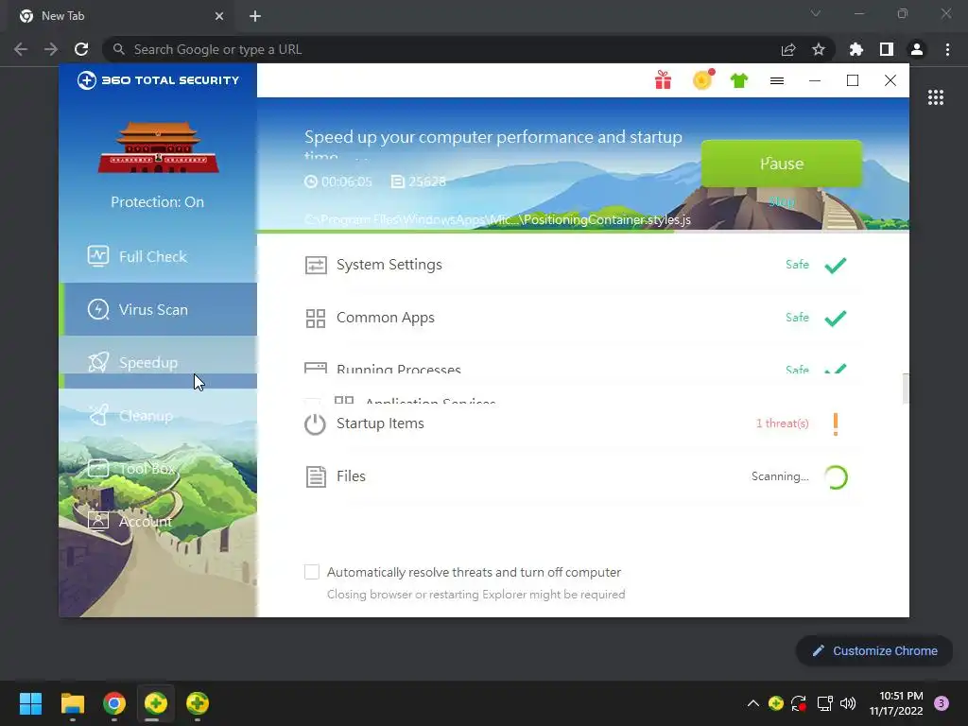Viewport: 968px width, 726px height.
Task: Open the gift box promotions icon
Action: (x=663, y=80)
